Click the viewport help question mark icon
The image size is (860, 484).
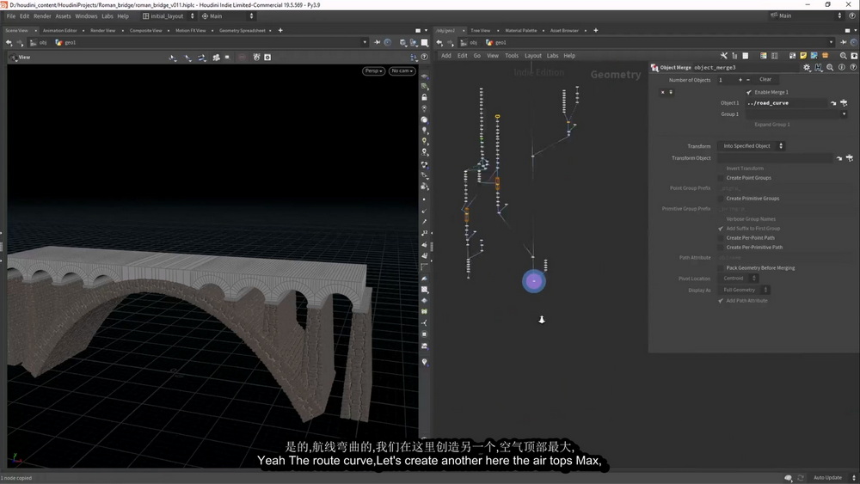click(424, 57)
